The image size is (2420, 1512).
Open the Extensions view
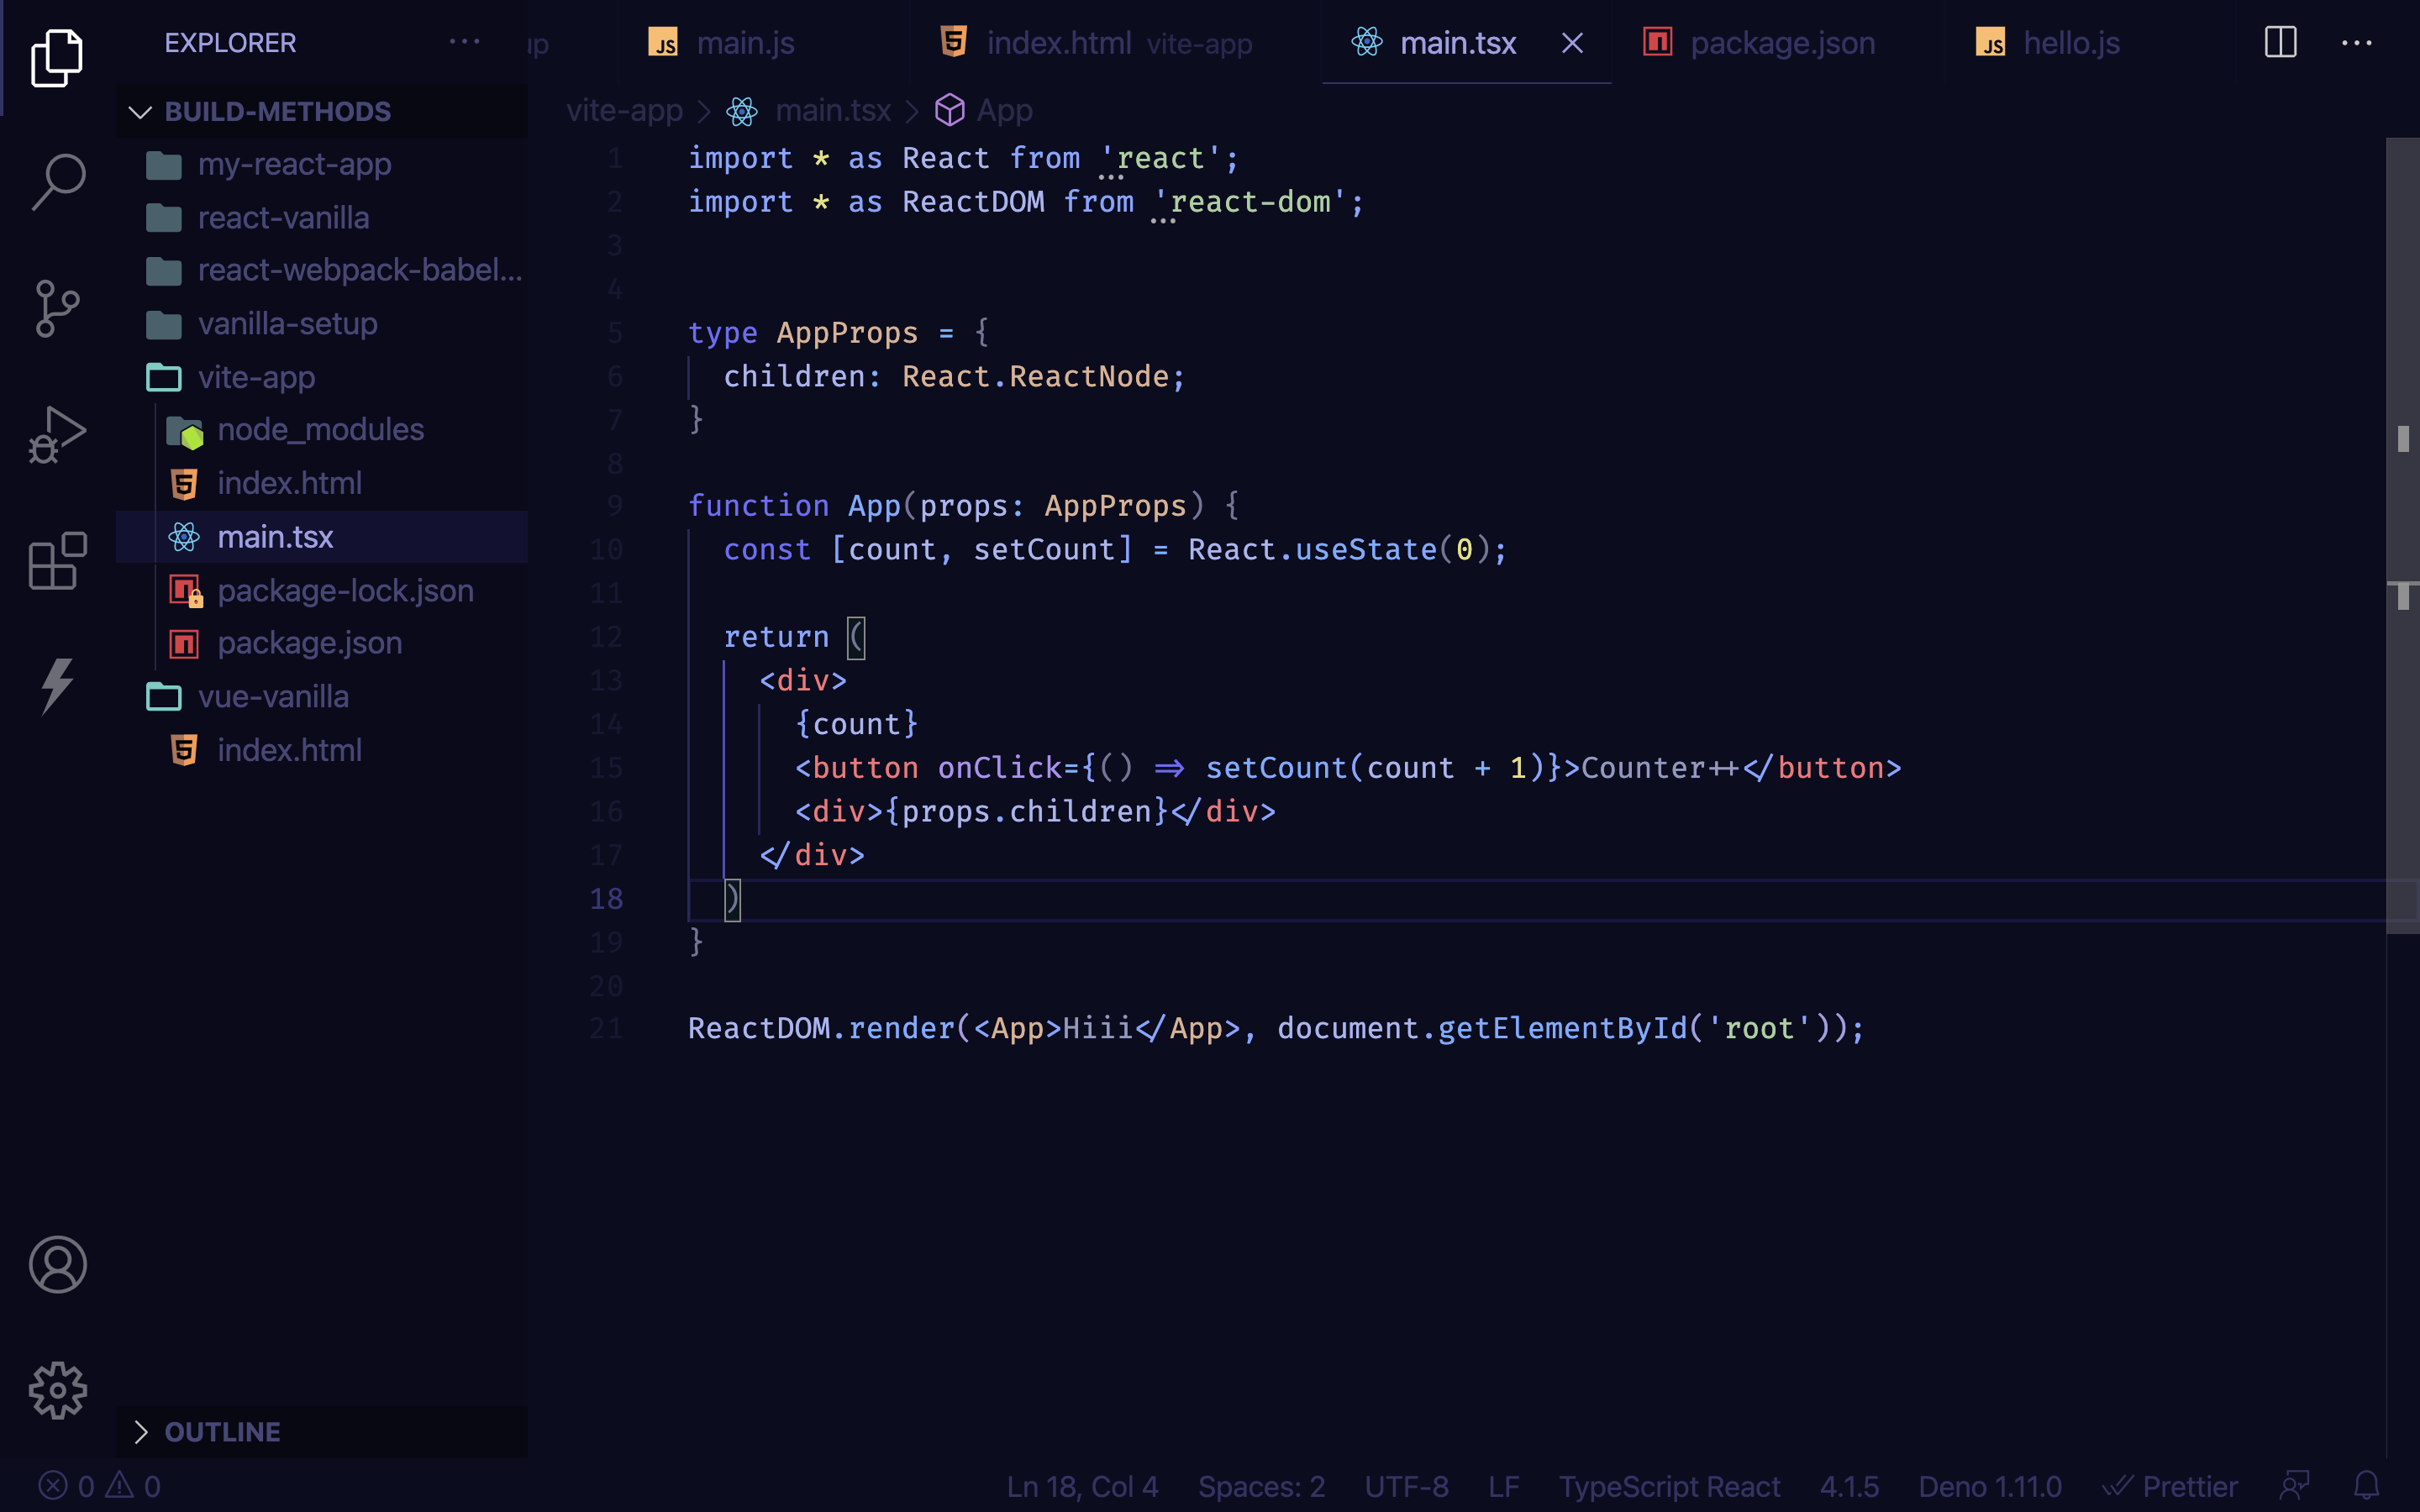(x=58, y=561)
